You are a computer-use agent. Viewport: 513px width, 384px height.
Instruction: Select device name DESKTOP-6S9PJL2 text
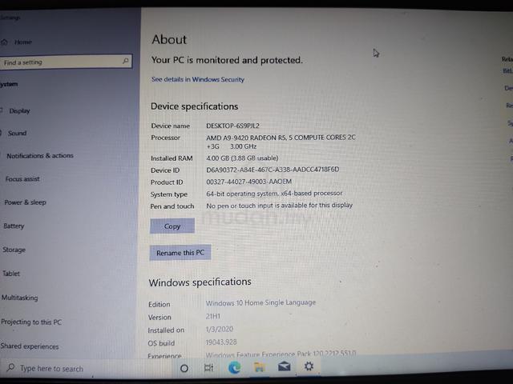pyautogui.click(x=232, y=126)
